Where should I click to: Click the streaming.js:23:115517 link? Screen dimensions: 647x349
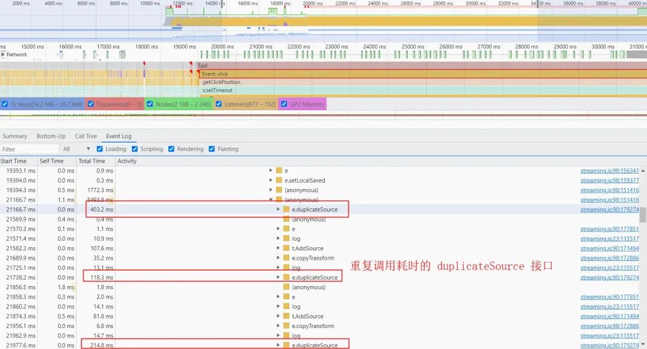click(x=610, y=238)
